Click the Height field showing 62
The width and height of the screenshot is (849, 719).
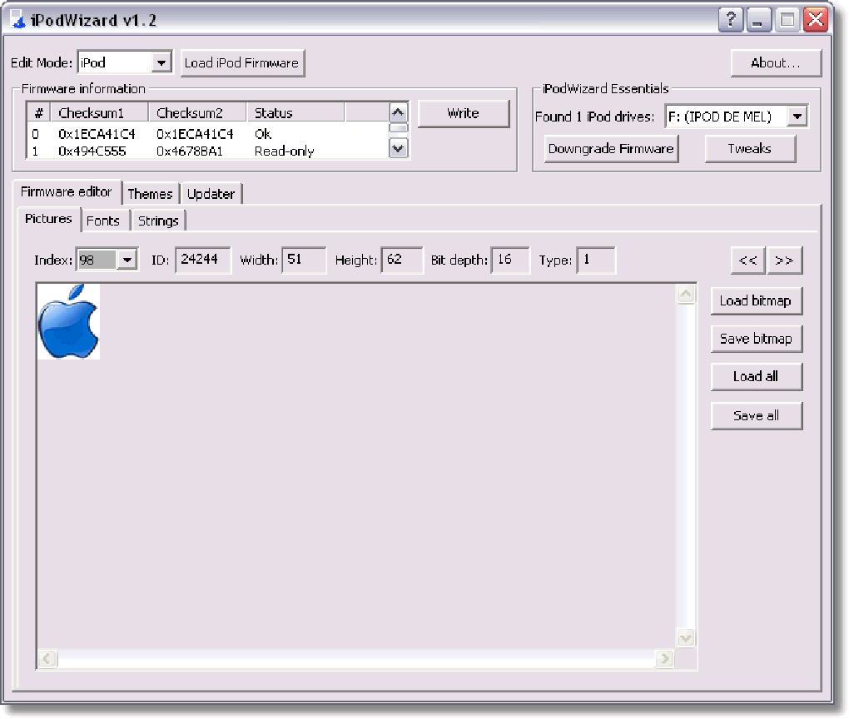coord(402,260)
